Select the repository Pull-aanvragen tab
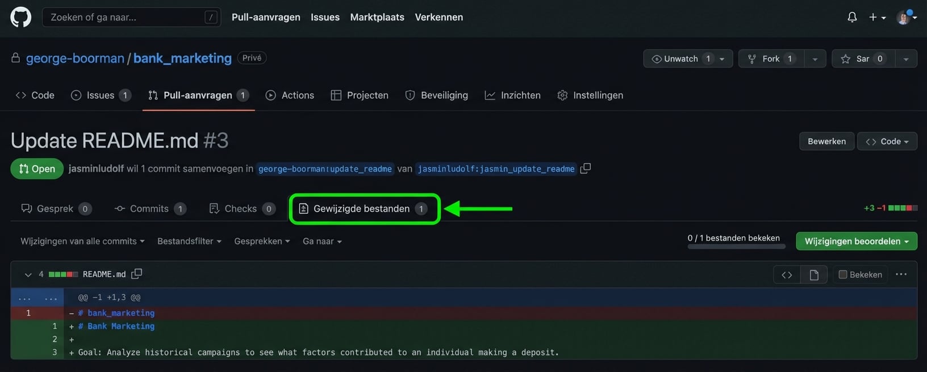927x372 pixels. pos(198,95)
